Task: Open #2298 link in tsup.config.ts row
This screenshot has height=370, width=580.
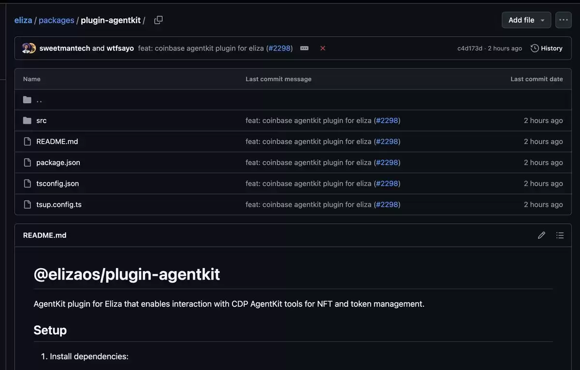Action: 387,204
